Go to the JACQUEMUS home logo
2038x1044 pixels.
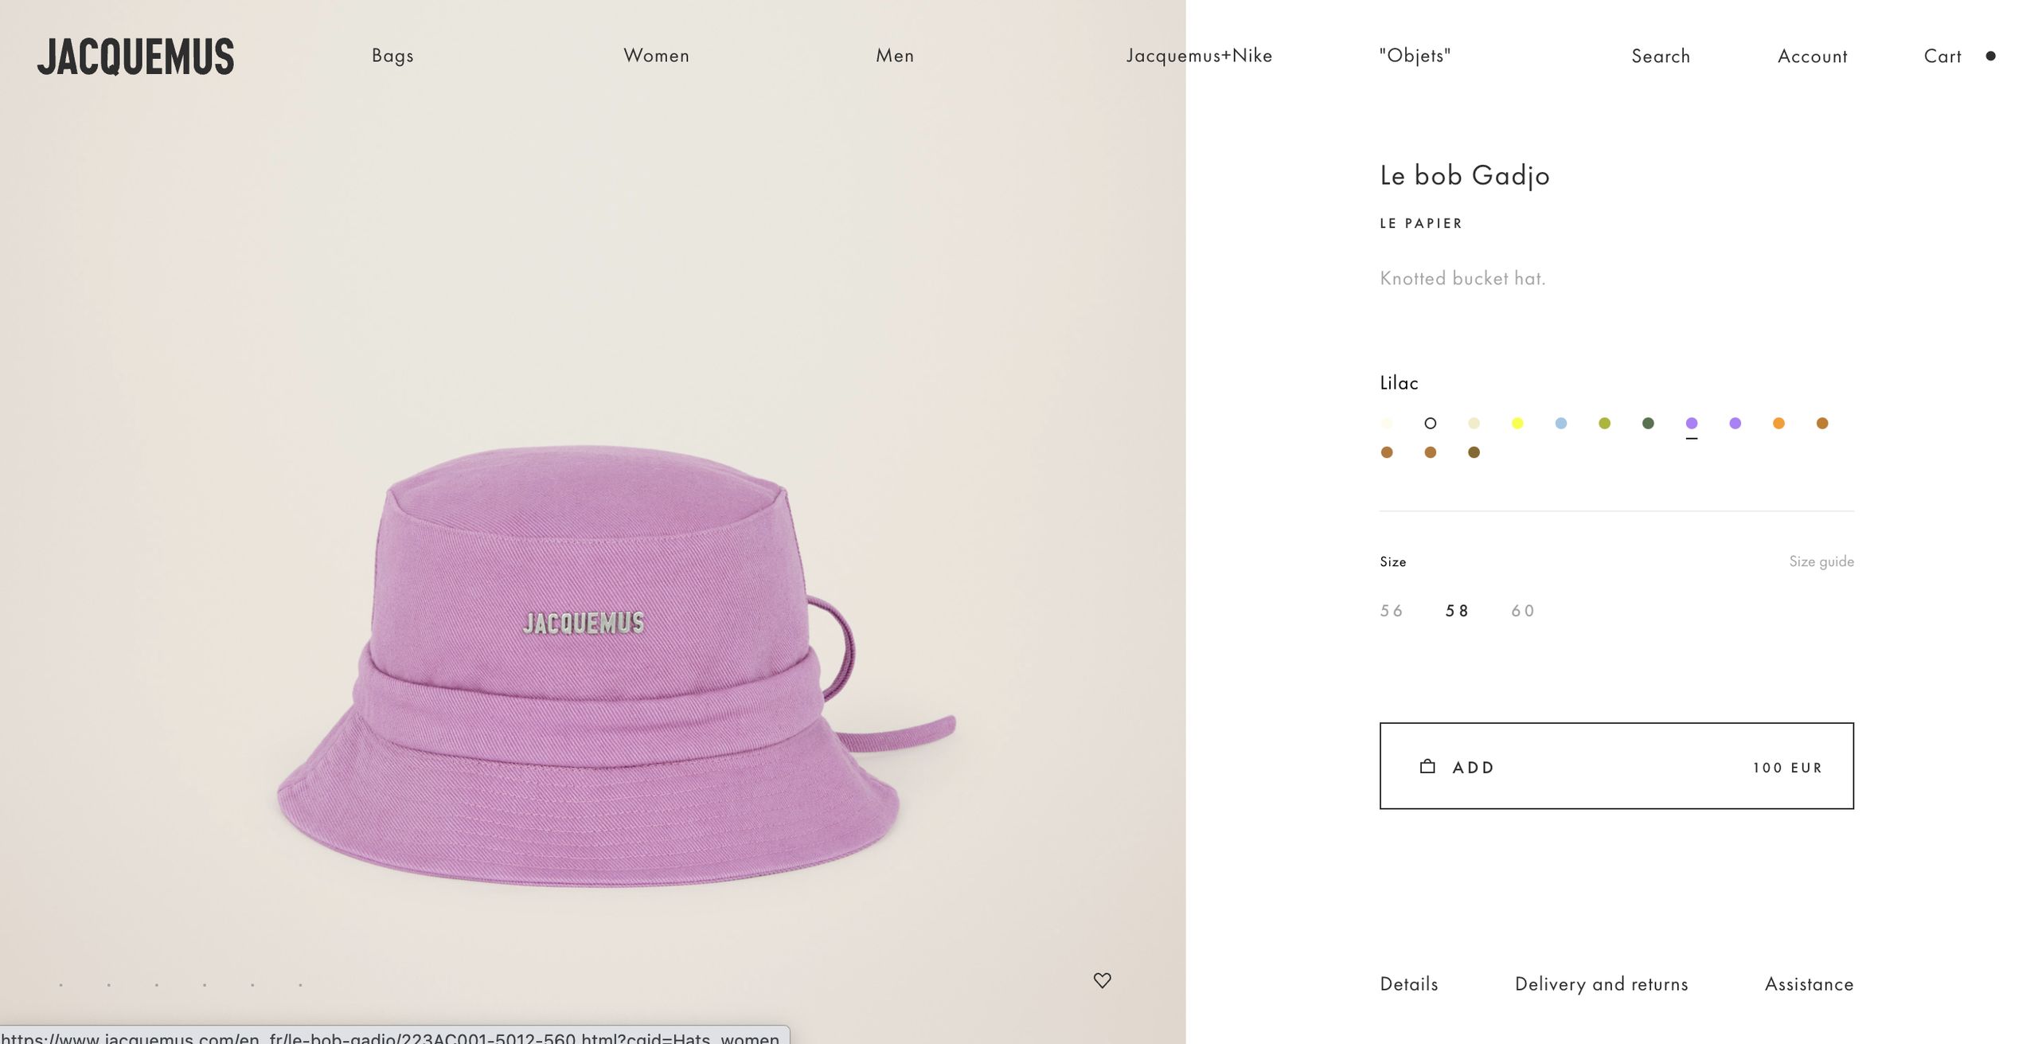(x=135, y=57)
